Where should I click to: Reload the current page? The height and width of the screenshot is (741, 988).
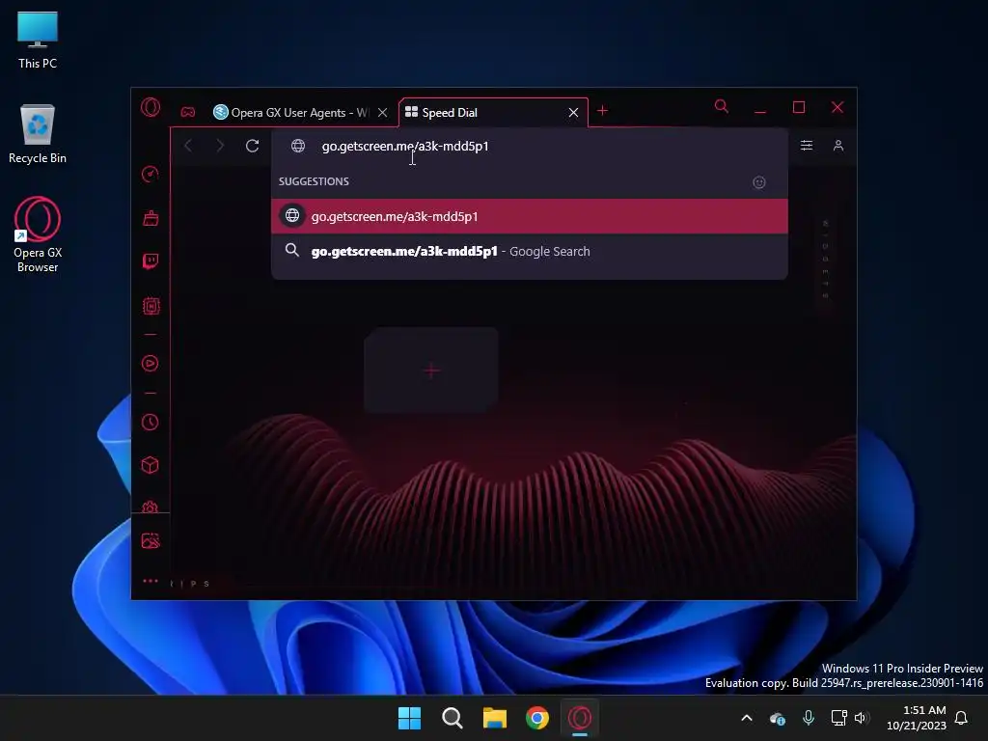[252, 146]
